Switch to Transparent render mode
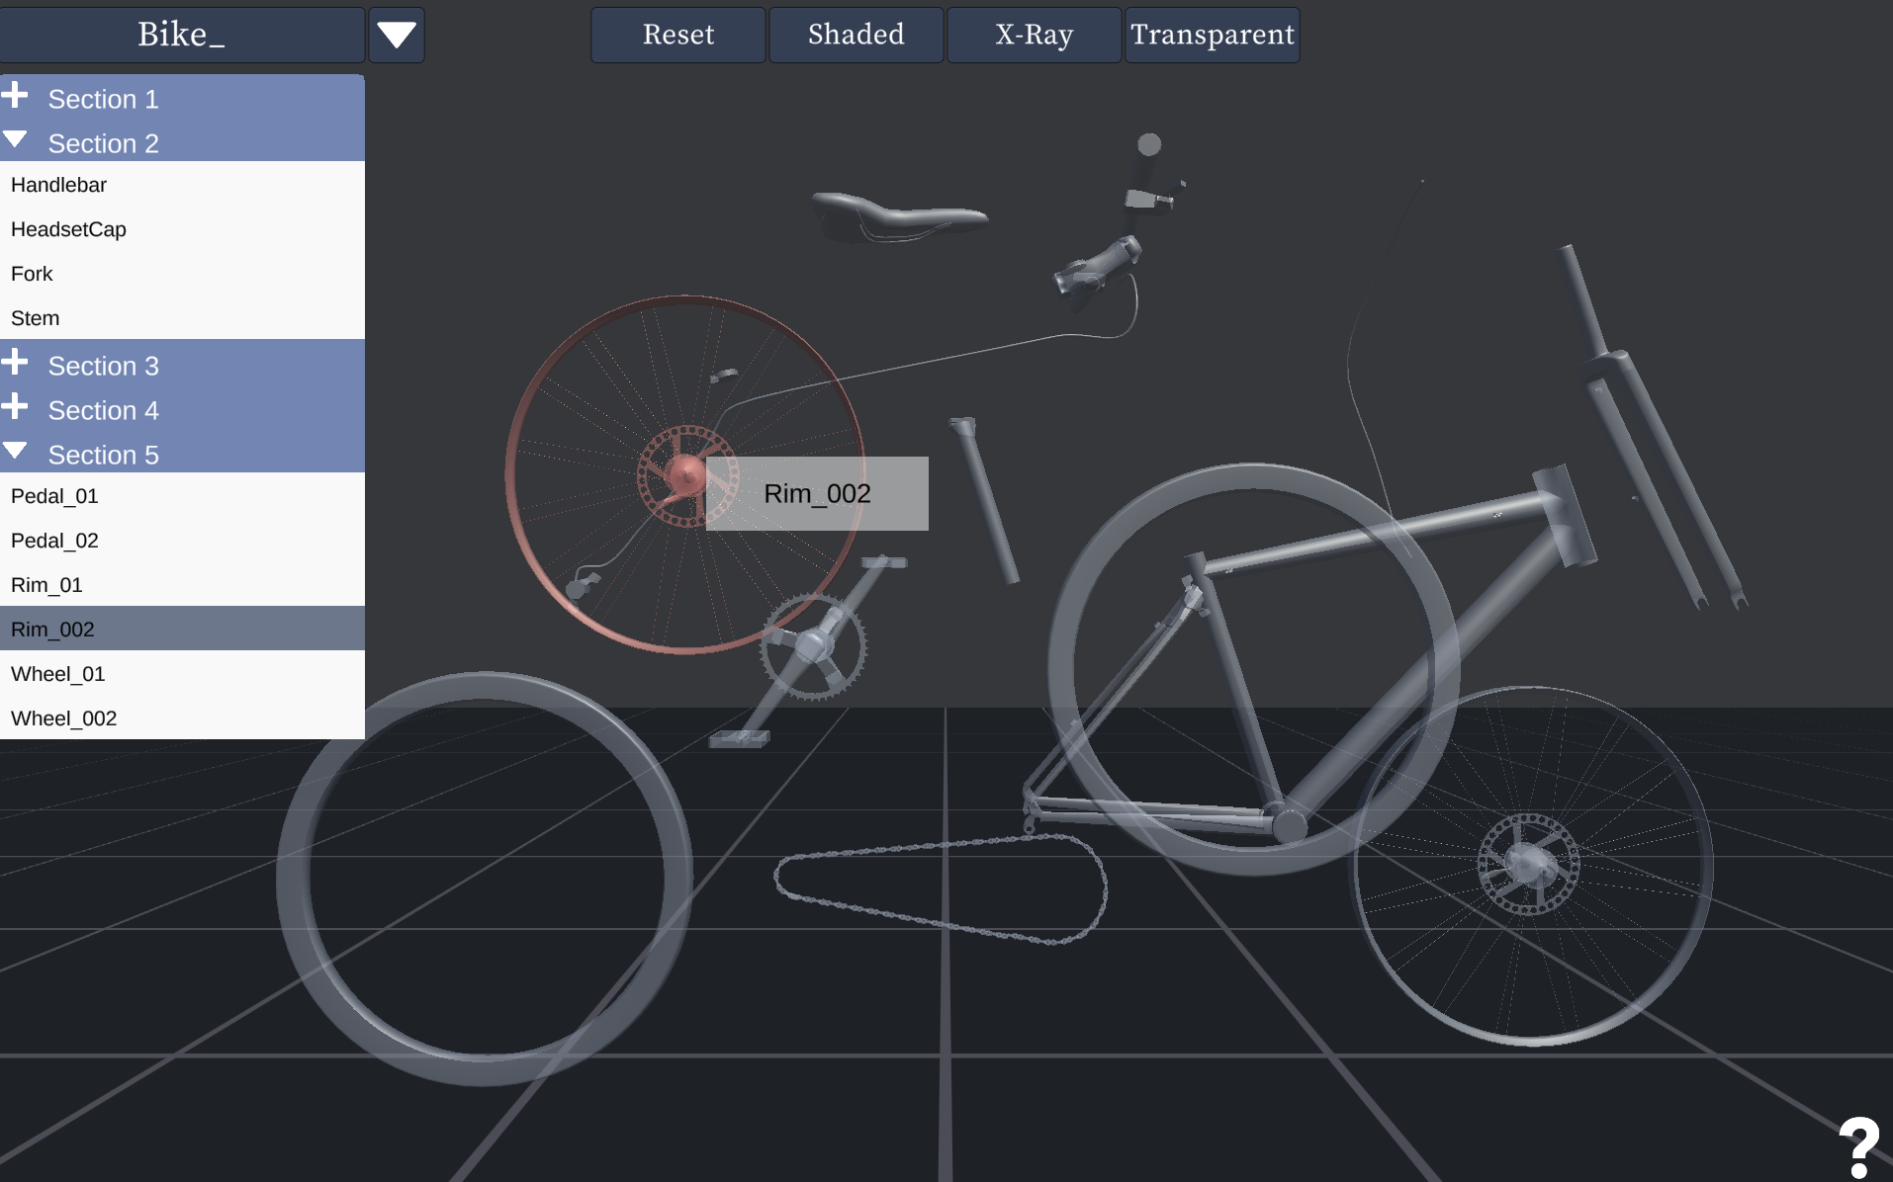 (x=1213, y=36)
